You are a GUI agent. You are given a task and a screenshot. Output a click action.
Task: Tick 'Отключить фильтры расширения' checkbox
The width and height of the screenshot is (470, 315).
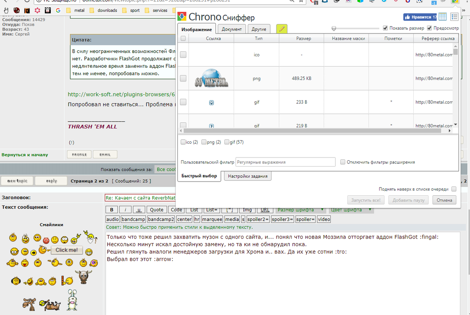[343, 162]
